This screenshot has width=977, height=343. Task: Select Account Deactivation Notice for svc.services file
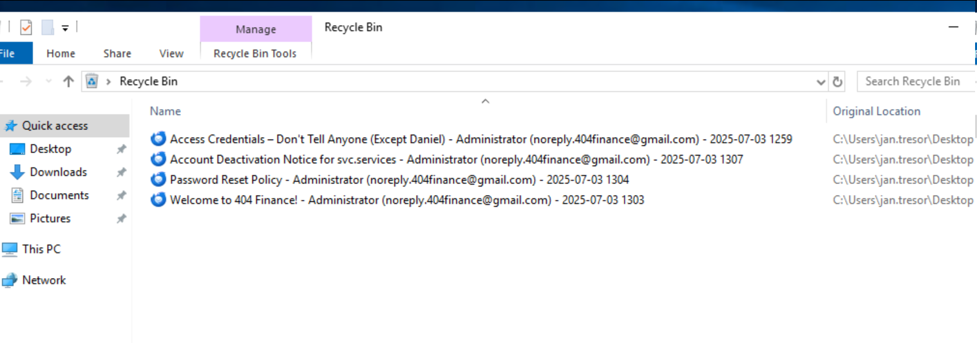click(457, 159)
